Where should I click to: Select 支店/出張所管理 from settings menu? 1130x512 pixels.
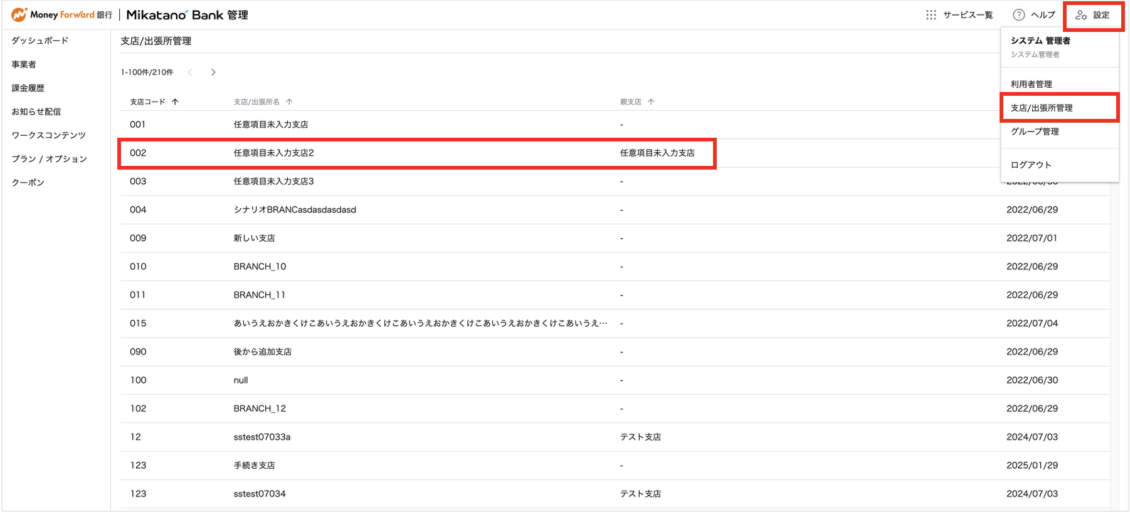click(x=1042, y=108)
